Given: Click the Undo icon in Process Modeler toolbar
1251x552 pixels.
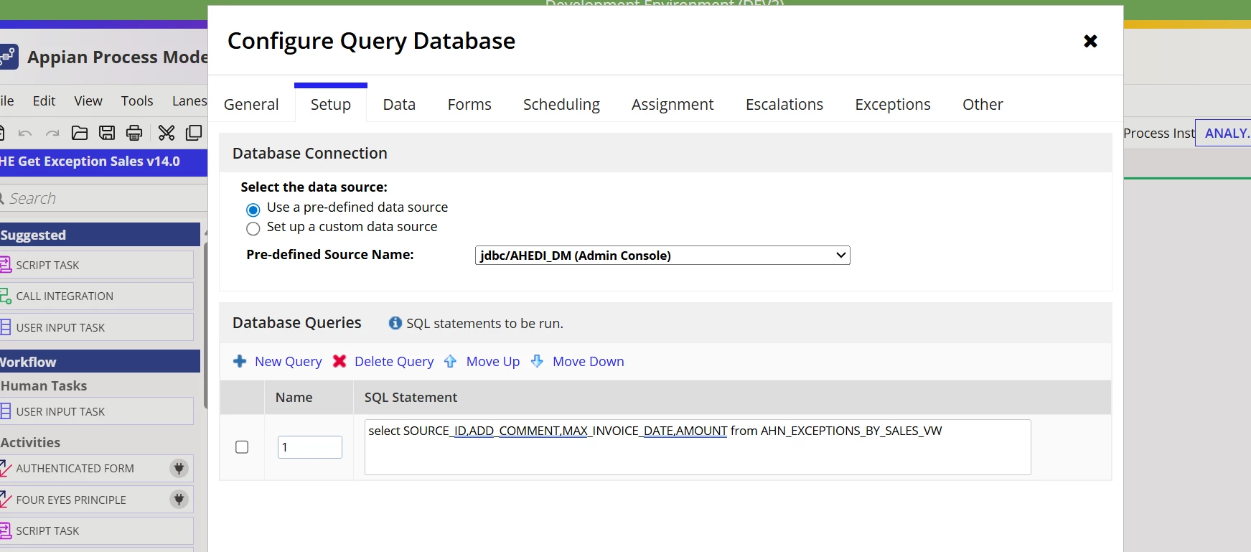Looking at the screenshot, I should [x=25, y=133].
